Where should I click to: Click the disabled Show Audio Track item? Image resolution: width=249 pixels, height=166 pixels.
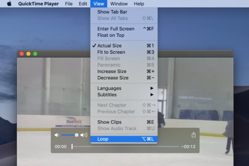click(x=124, y=128)
